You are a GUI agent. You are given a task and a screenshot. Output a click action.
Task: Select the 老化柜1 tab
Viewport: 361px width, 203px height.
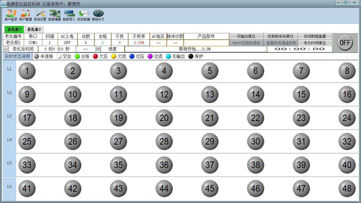[x=14, y=29]
